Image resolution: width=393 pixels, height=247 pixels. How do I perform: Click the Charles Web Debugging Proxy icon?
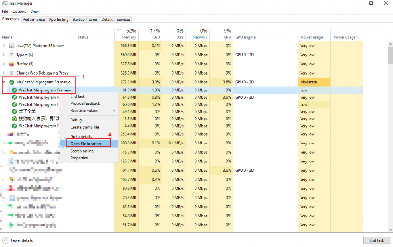point(12,73)
